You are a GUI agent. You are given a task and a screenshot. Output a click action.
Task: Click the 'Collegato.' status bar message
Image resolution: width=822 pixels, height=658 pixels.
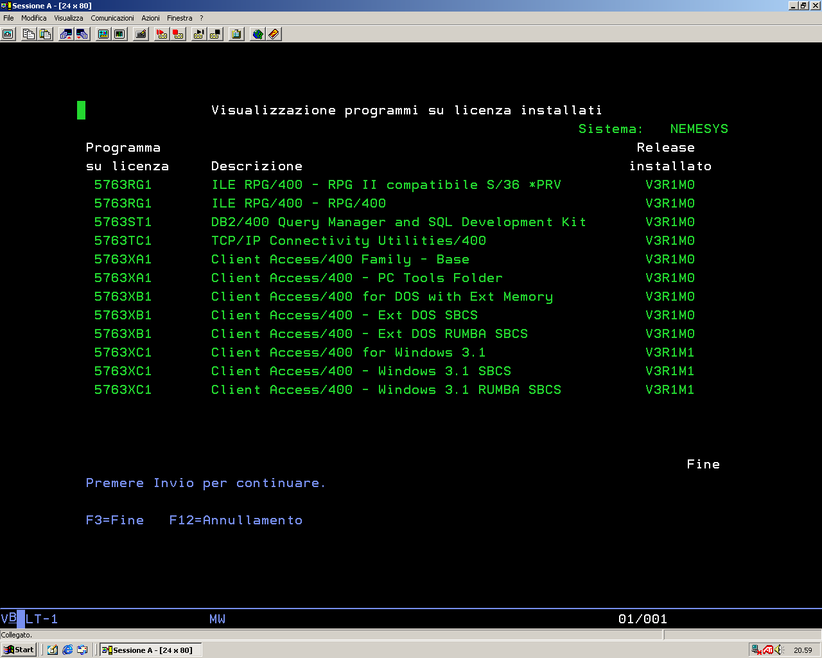[x=17, y=635]
